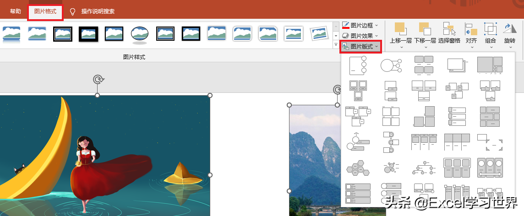The width and height of the screenshot is (524, 216).
Task: Choose the horizontal picture list layout
Action: 457,167
